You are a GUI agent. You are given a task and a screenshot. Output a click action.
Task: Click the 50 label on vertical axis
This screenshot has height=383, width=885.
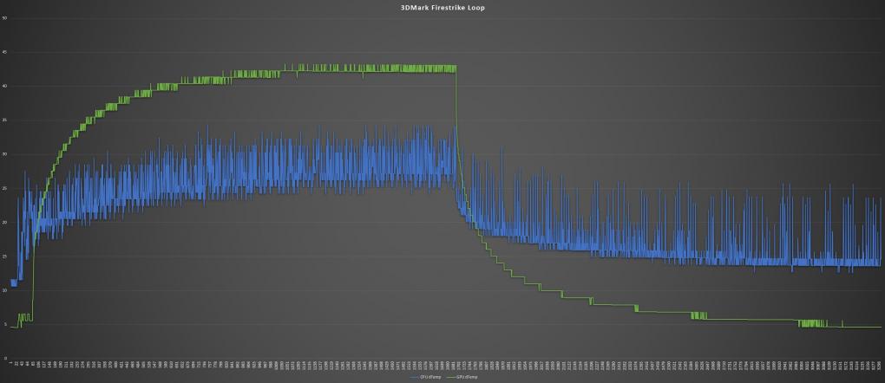(4, 18)
